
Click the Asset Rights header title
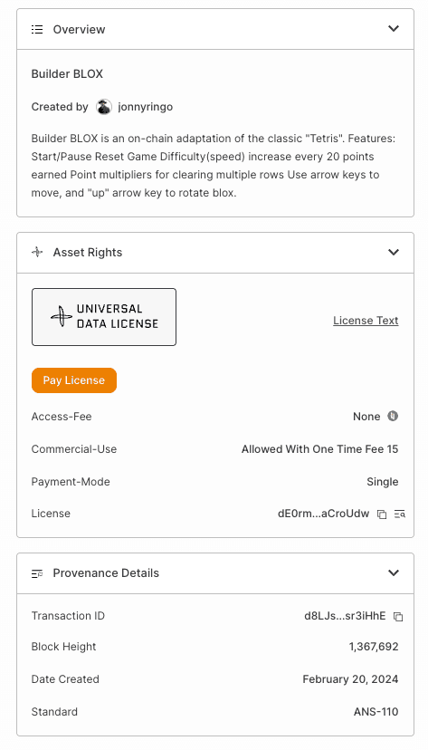point(88,253)
